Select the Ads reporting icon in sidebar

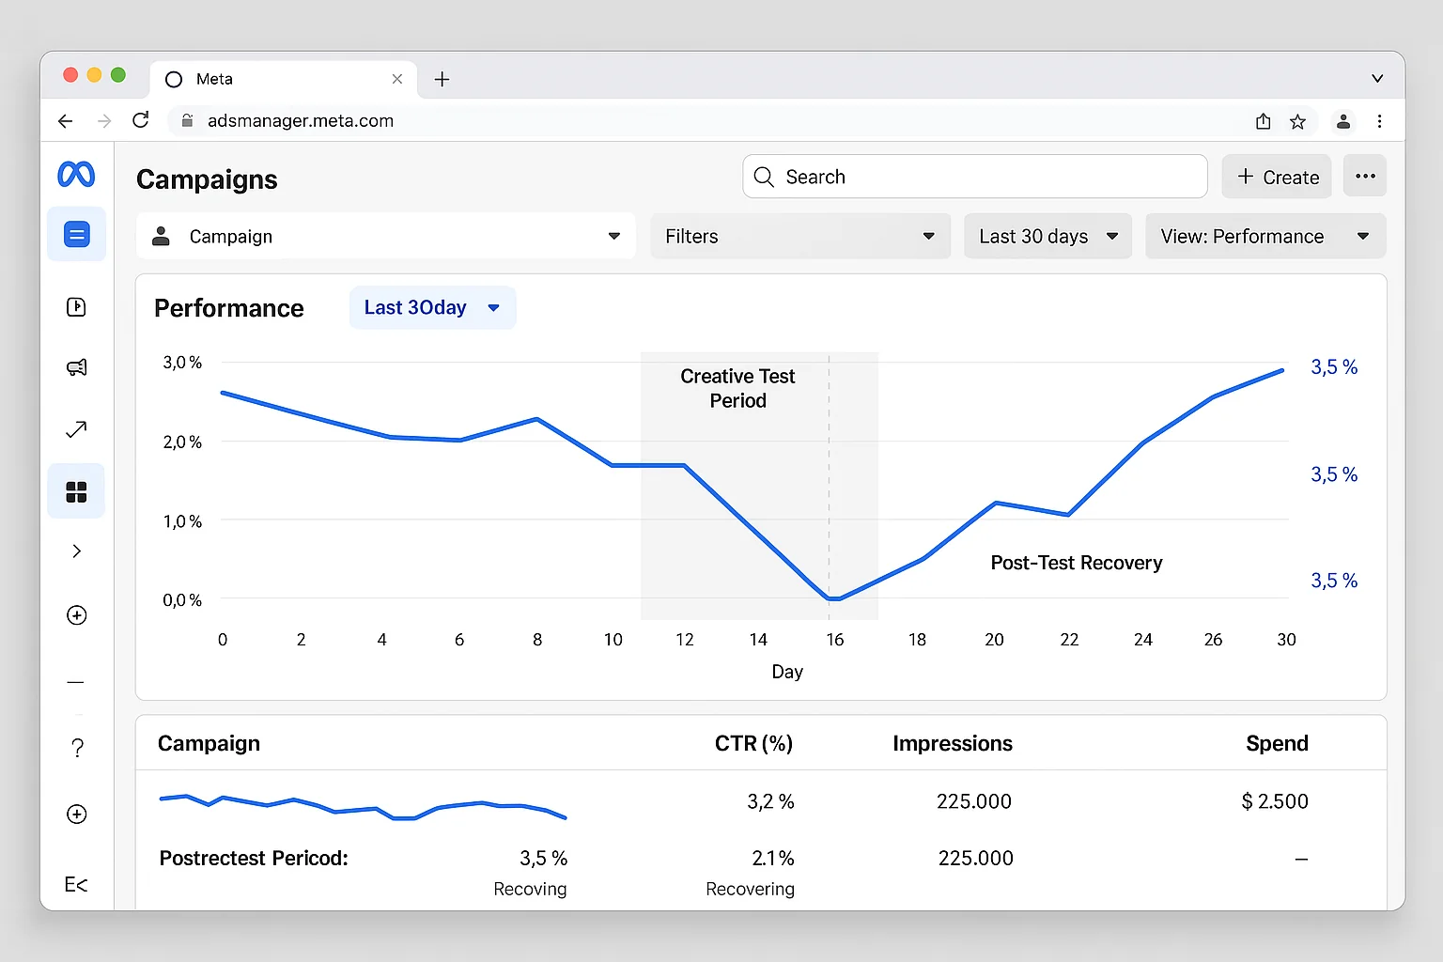click(76, 306)
